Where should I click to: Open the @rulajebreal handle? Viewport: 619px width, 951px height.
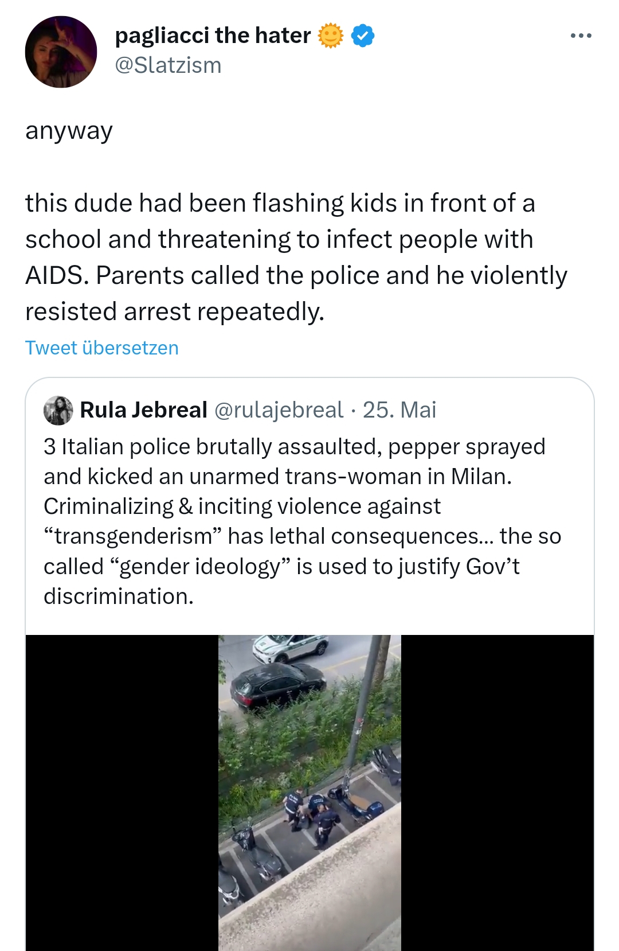(x=279, y=410)
